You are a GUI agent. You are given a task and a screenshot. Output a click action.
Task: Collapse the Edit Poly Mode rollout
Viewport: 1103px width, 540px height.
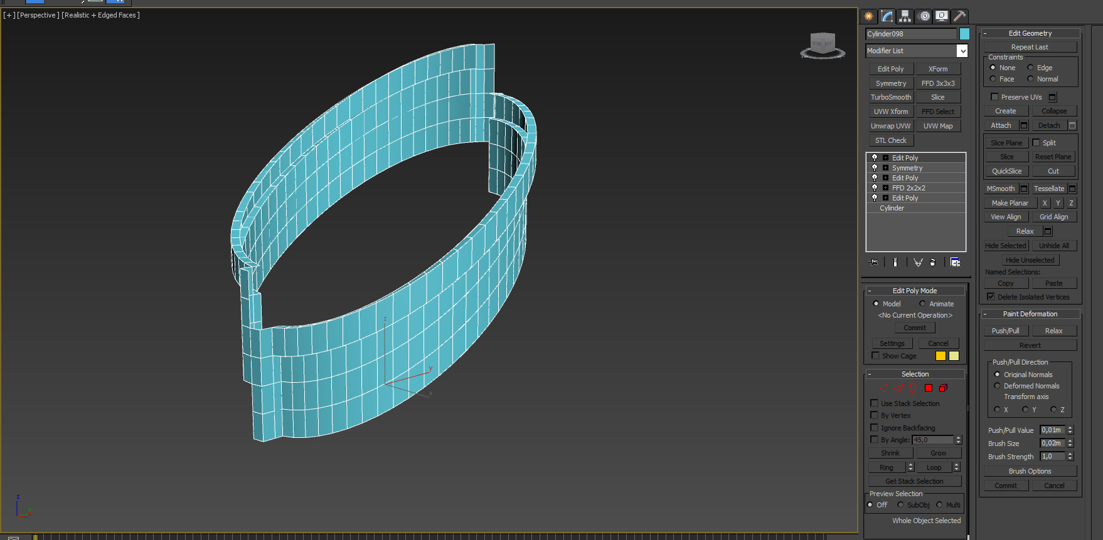(915, 291)
